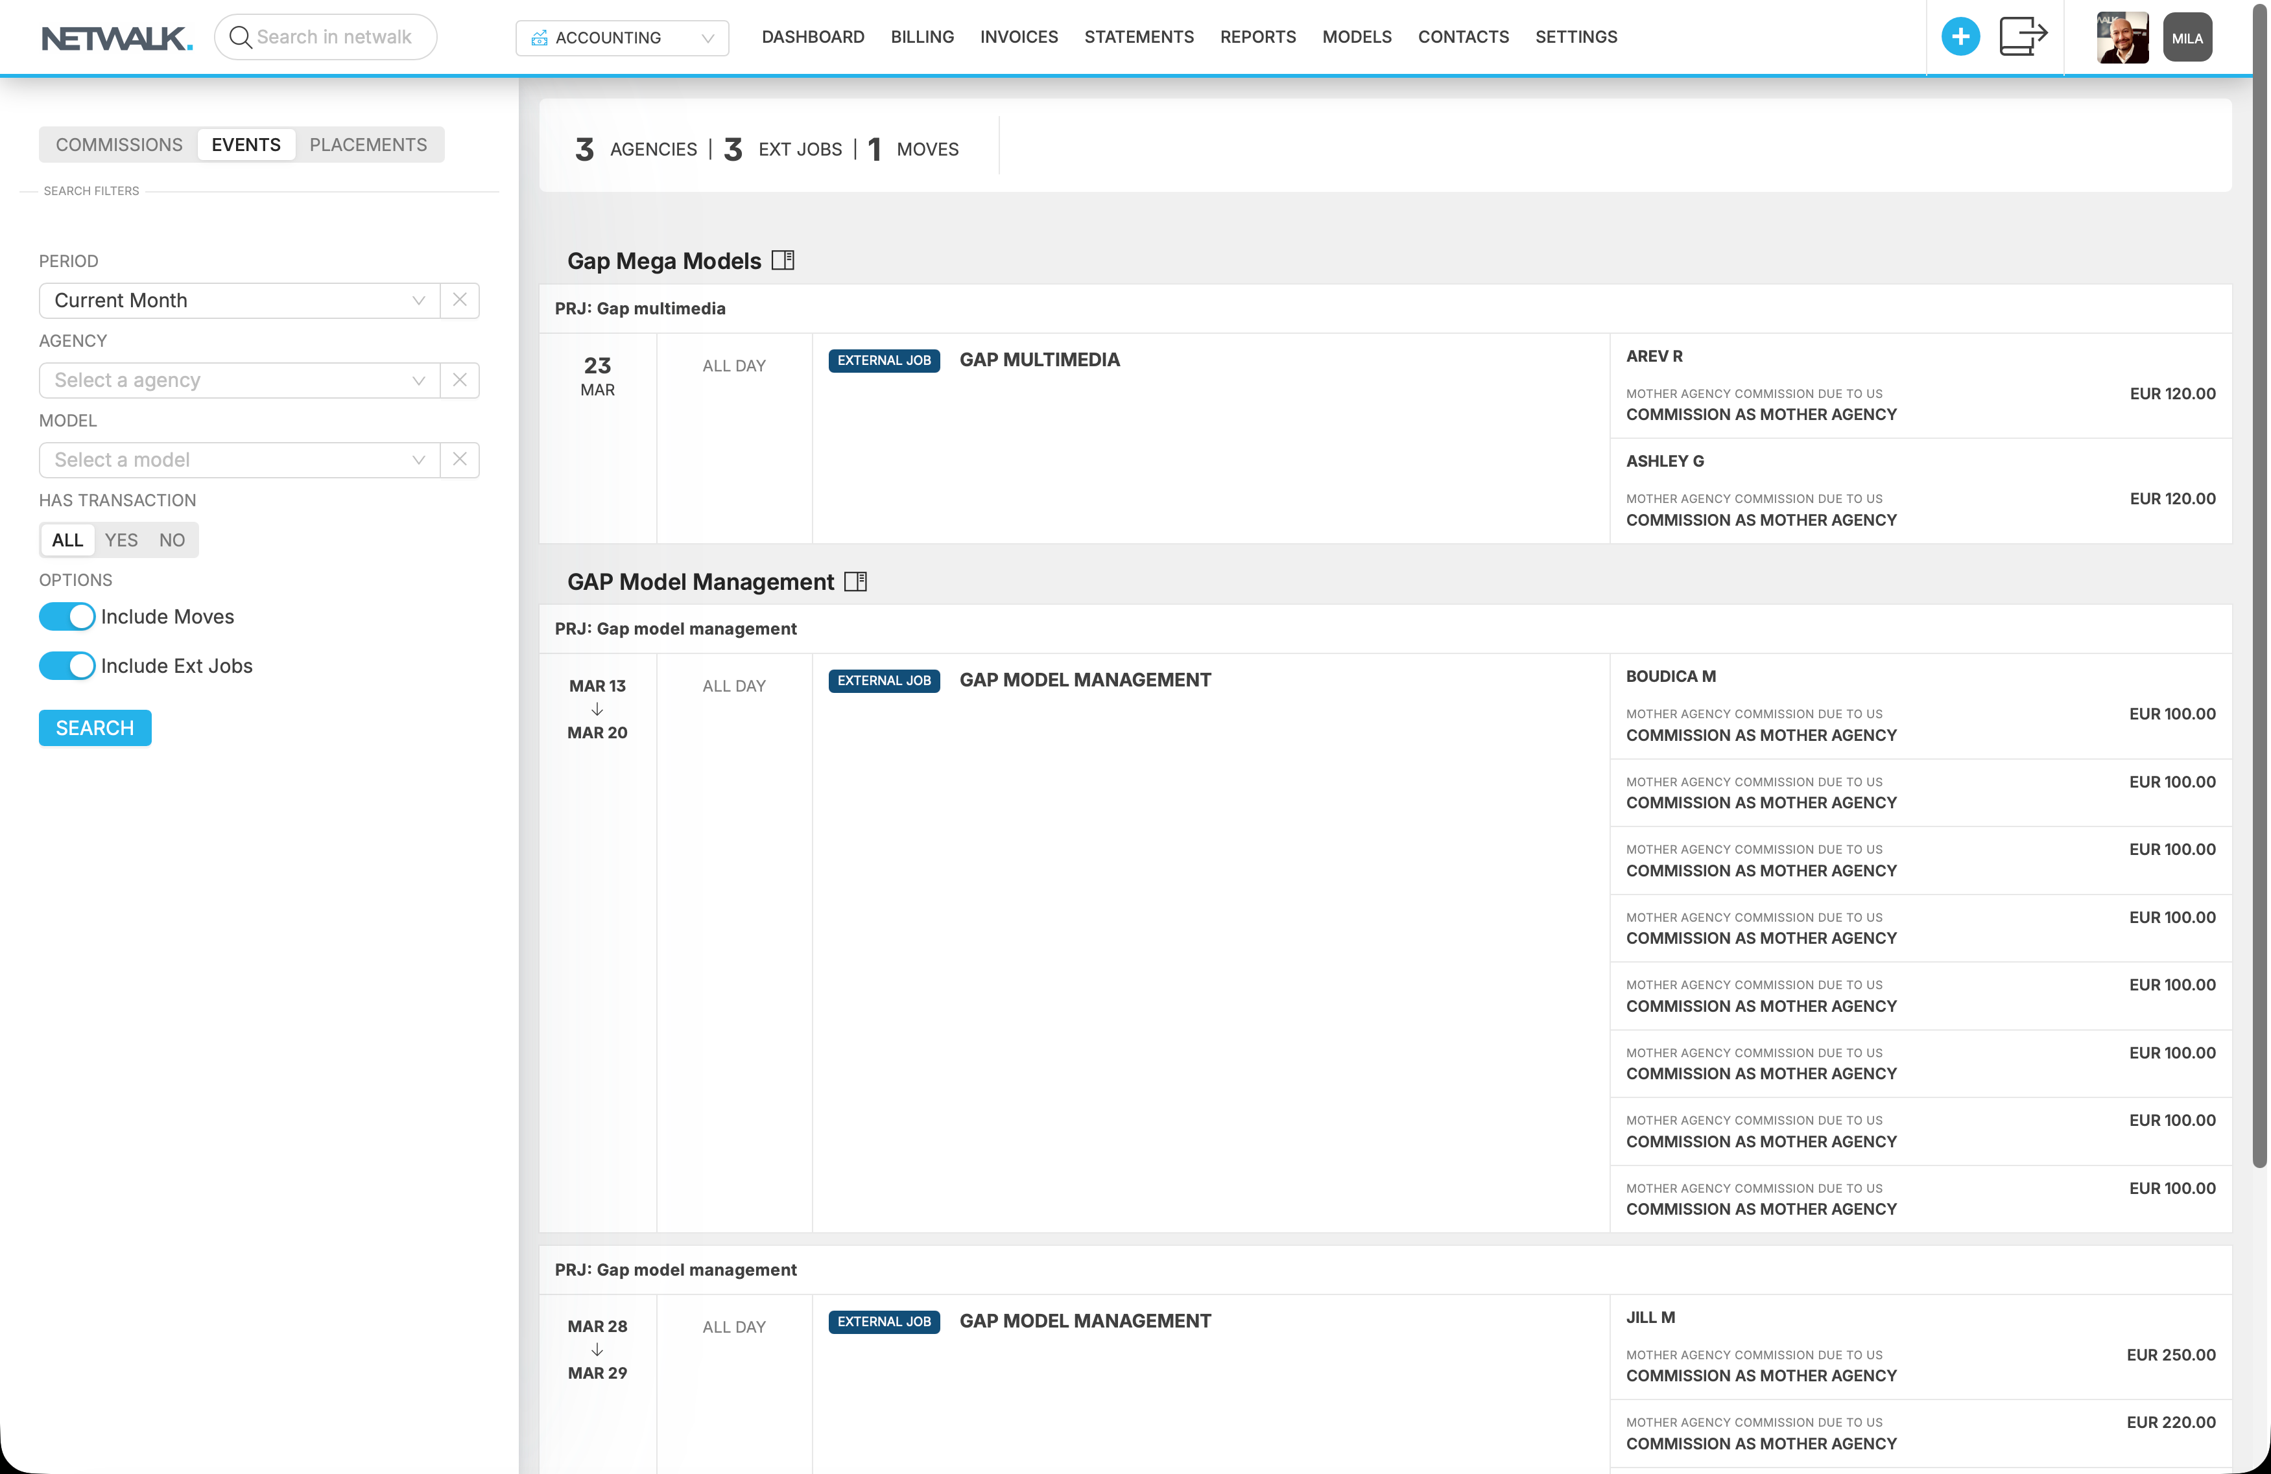
Task: Open the Invoices menu
Action: pos(1018,37)
